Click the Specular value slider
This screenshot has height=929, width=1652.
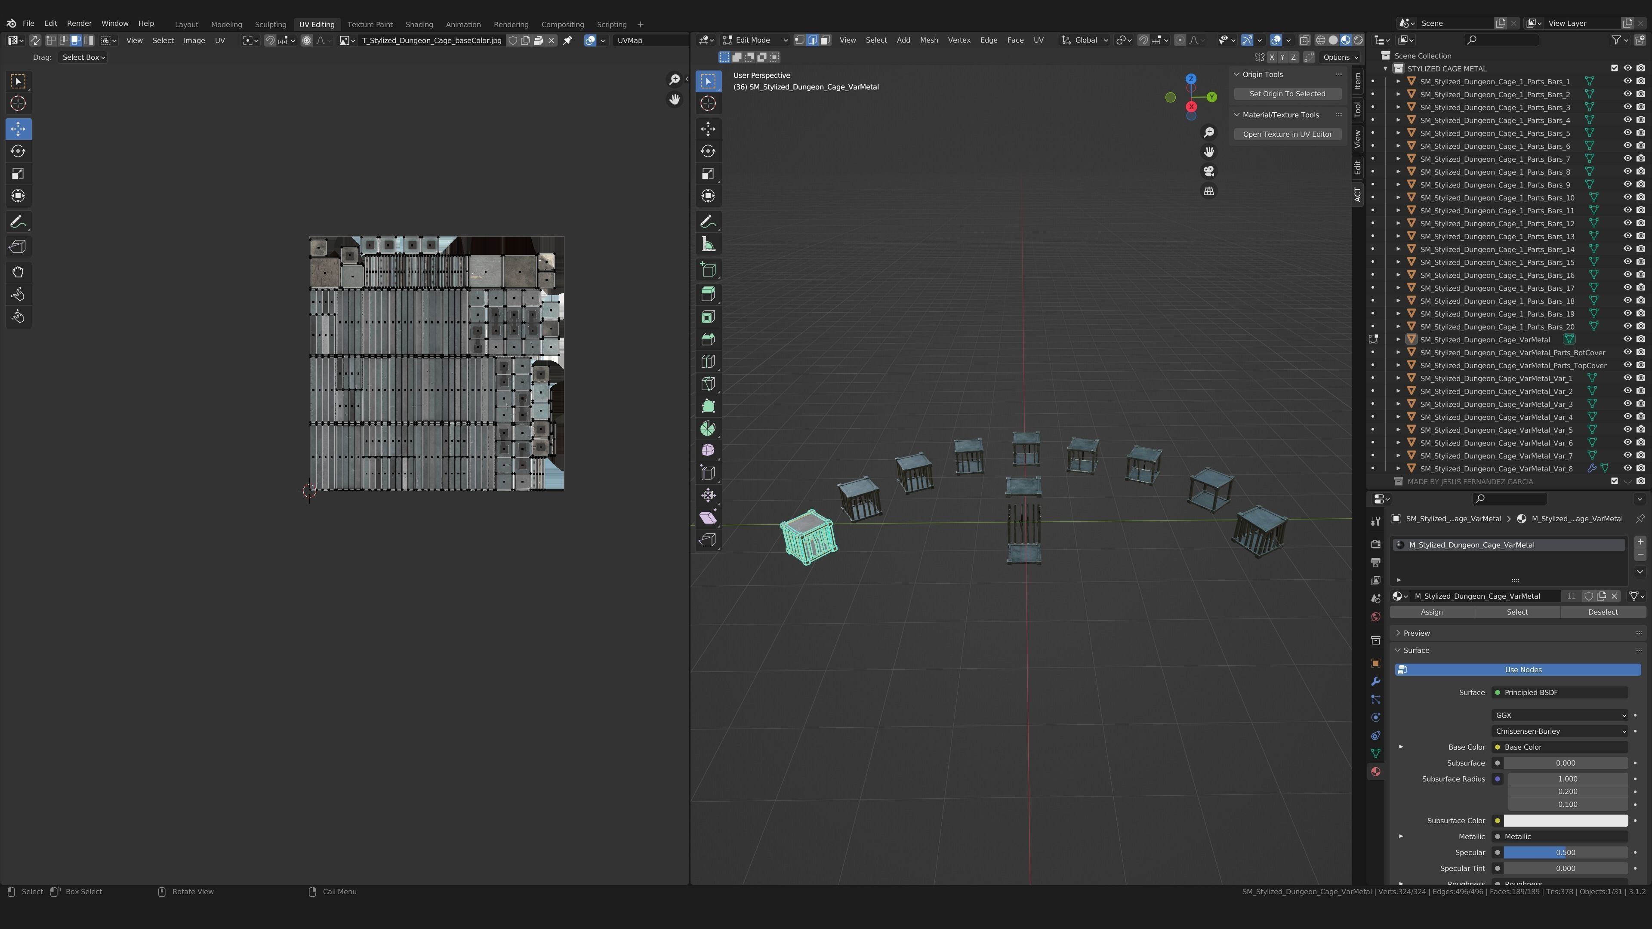tap(1565, 852)
